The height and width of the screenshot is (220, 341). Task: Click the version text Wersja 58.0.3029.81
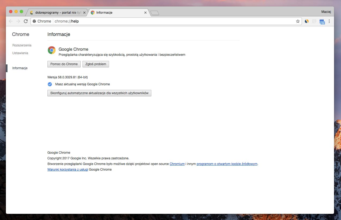[x=68, y=77]
